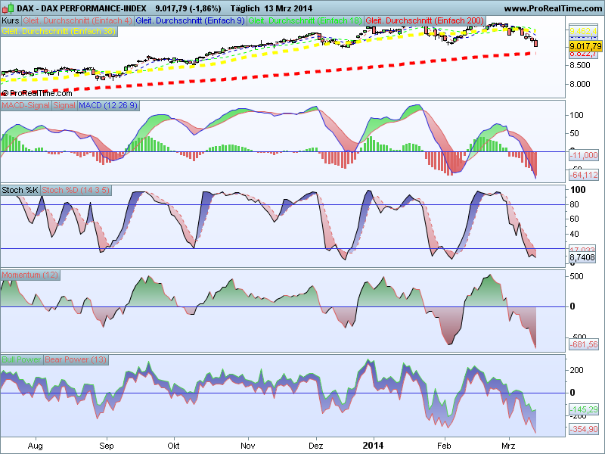Open the MACD (12 26 9) label

pos(108,105)
